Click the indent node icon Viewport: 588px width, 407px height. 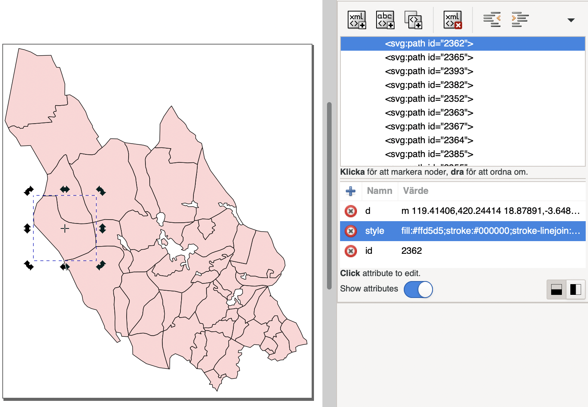(520, 20)
